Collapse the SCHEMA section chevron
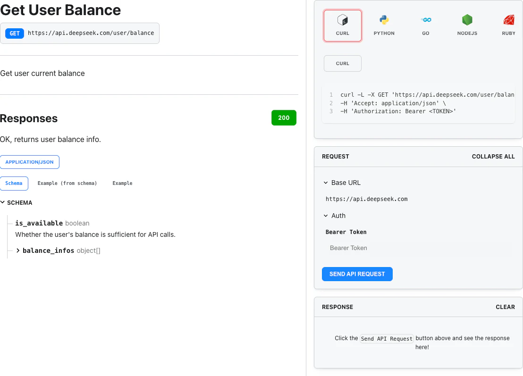 pos(3,202)
